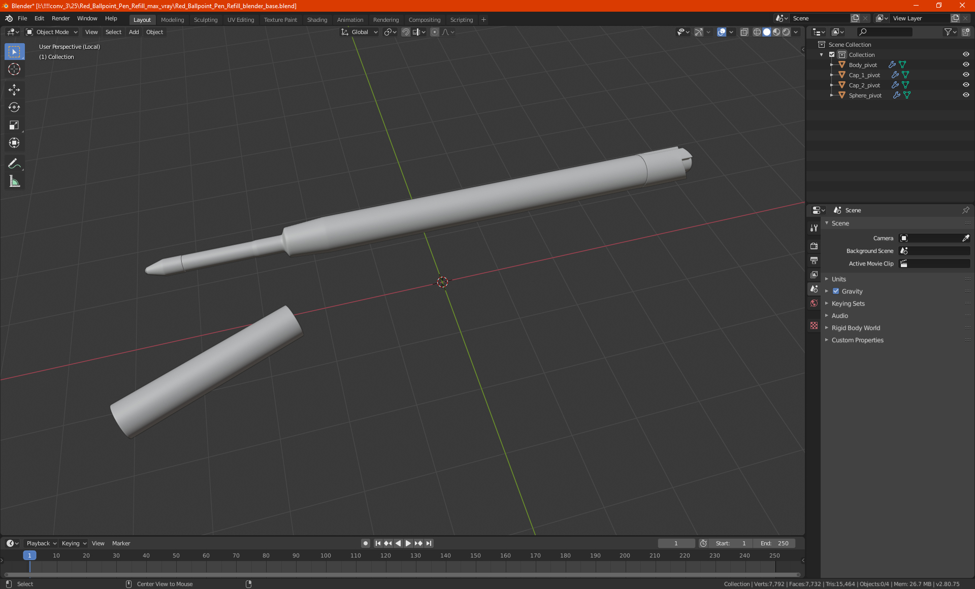Uncheck the Collection exclude checkbox
The width and height of the screenshot is (975, 589).
point(832,55)
